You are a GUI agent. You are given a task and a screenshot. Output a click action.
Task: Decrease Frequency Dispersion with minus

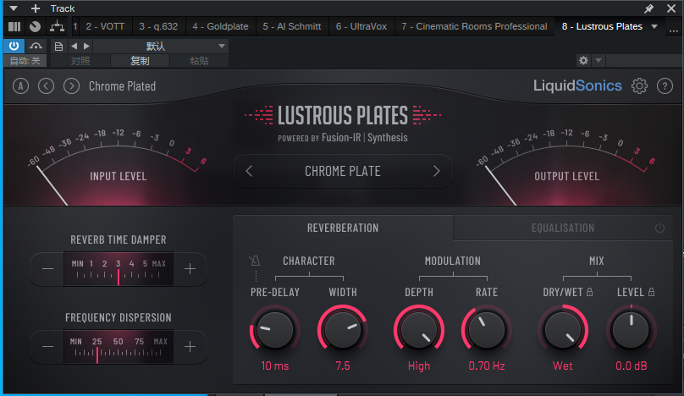pyautogui.click(x=47, y=347)
